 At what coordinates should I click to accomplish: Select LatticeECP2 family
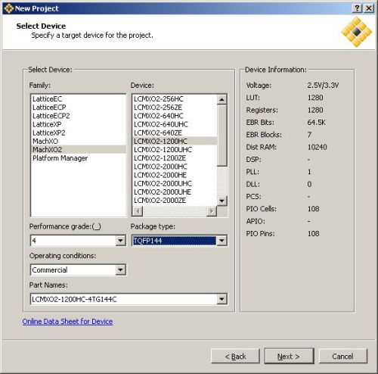[78, 116]
